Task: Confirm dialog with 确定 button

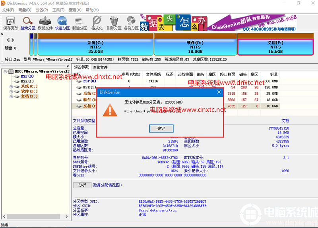Action: point(161,128)
